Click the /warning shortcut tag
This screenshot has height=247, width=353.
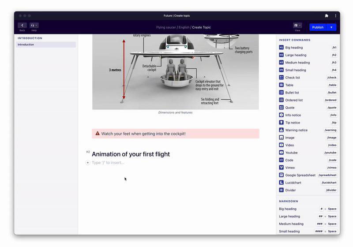(330, 130)
